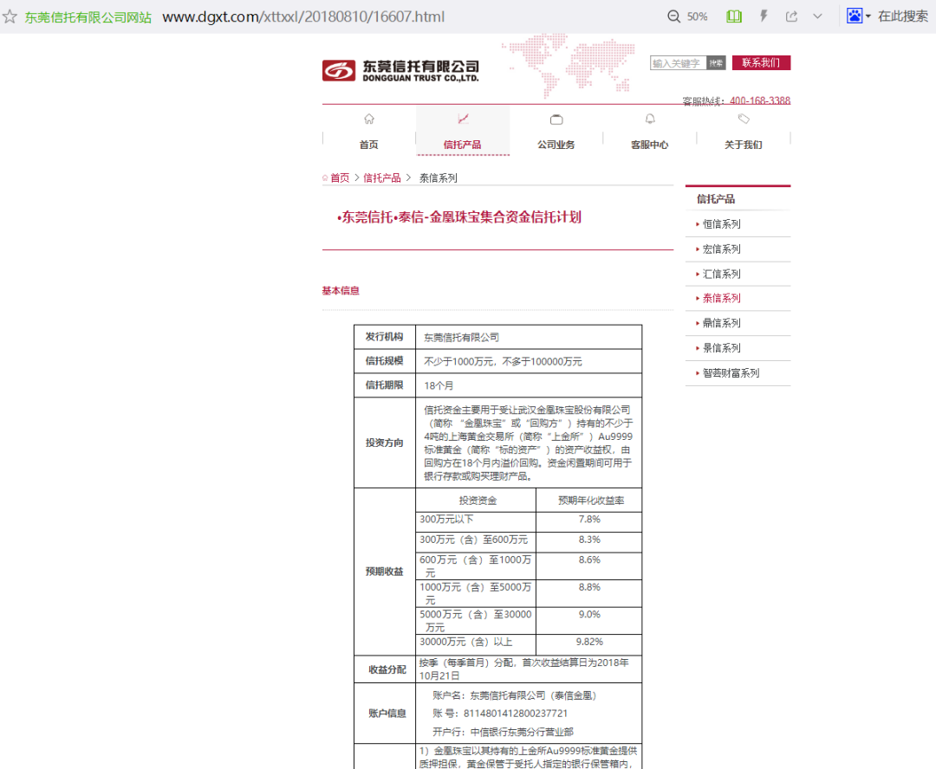Image resolution: width=936 pixels, height=769 pixels.
Task: Click the 在此搜索 browser search field
Action: coord(902,16)
